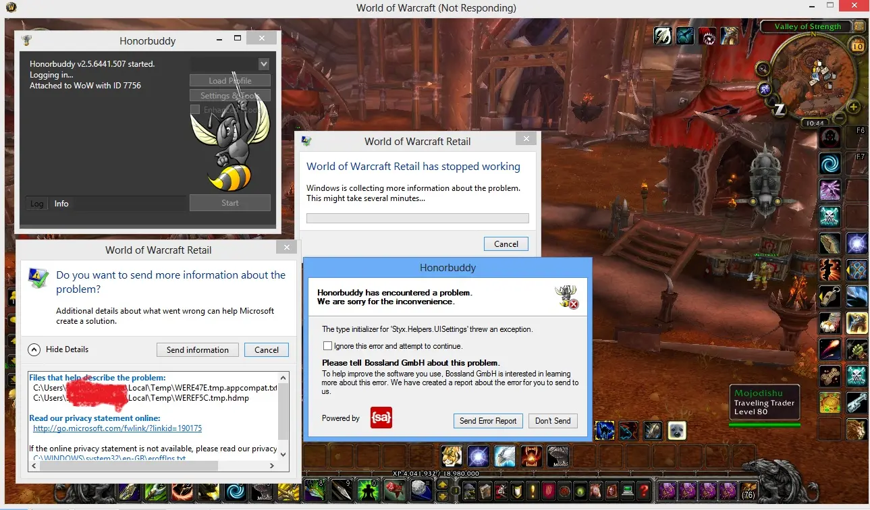The width and height of the screenshot is (870, 510).
Task: Tick Ignore this error and attempt to continue
Action: tap(328, 346)
